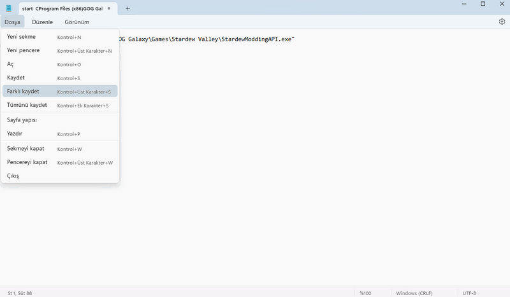Select Yazdır from the menu
The height and width of the screenshot is (297, 510).
60,134
